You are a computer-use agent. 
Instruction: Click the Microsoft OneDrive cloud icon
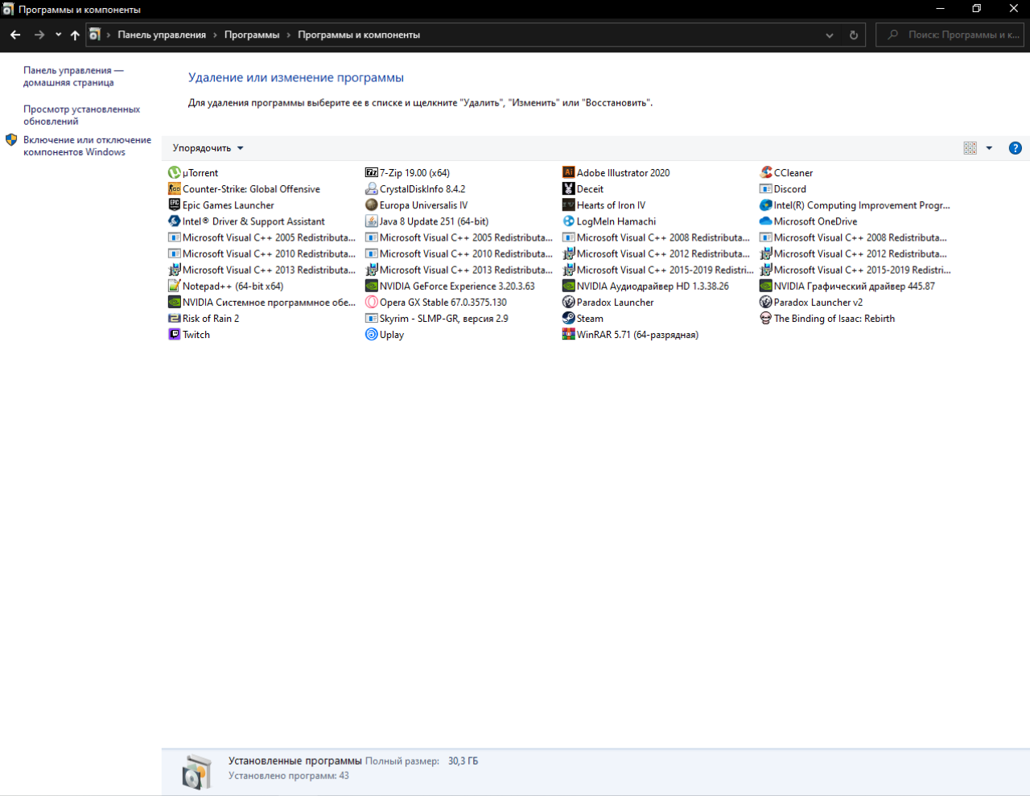point(765,221)
